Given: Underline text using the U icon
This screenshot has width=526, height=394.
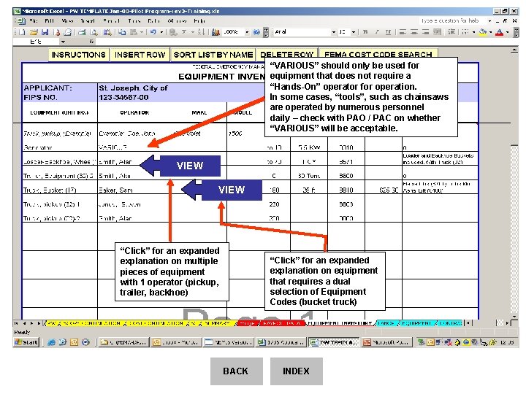Looking at the screenshot, I should click(388, 32).
